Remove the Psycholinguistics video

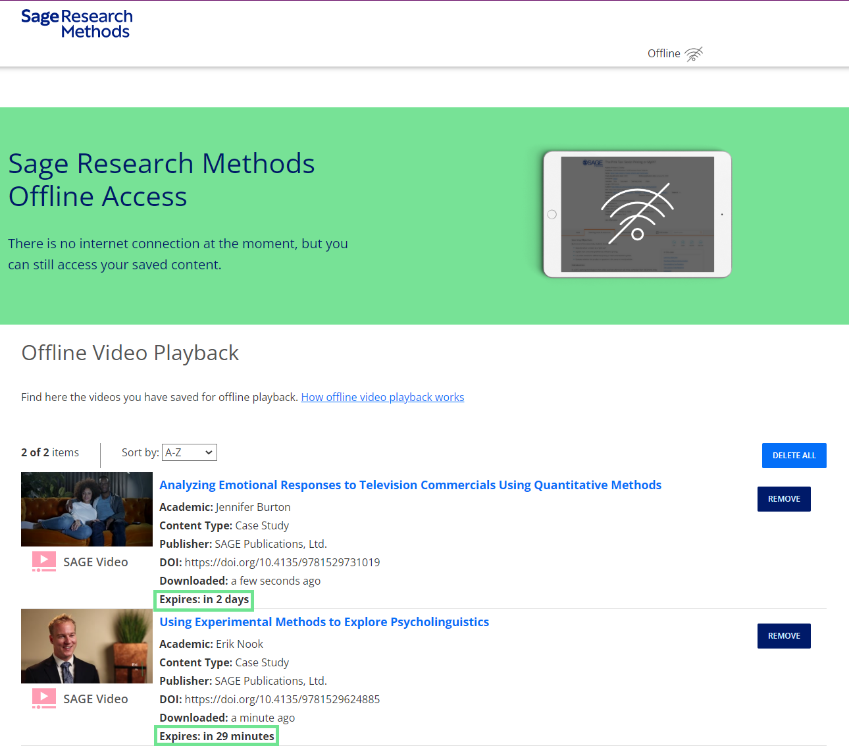click(x=783, y=636)
